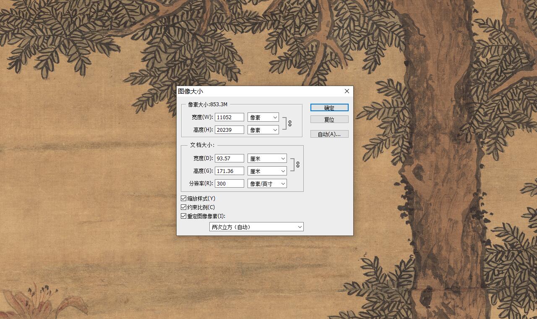Image resolution: width=537 pixels, height=319 pixels.
Task: Open document height unit dropdown 厘米
Action: (x=267, y=171)
